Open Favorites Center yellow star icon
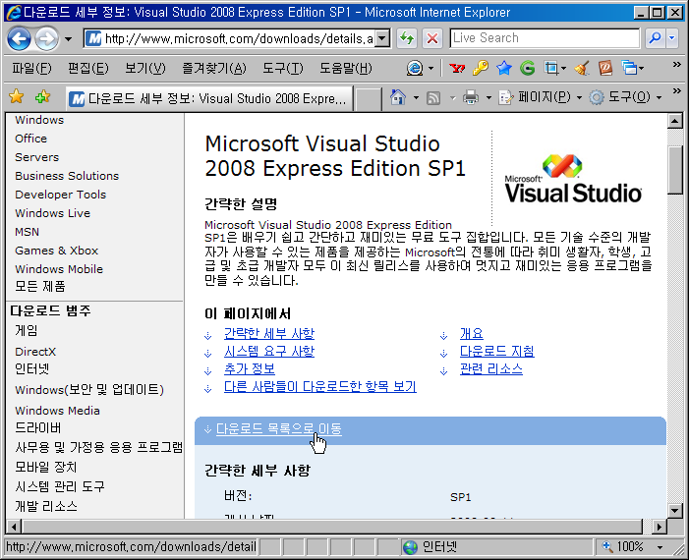This screenshot has width=689, height=560. [17, 96]
